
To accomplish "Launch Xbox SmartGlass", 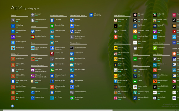I will click(141, 37).
